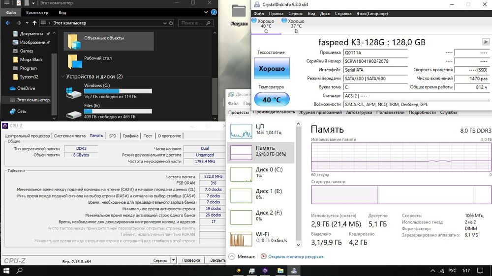Select disk C: status in CrystalDiskInfo
The image size is (492, 276).
pos(266,26)
